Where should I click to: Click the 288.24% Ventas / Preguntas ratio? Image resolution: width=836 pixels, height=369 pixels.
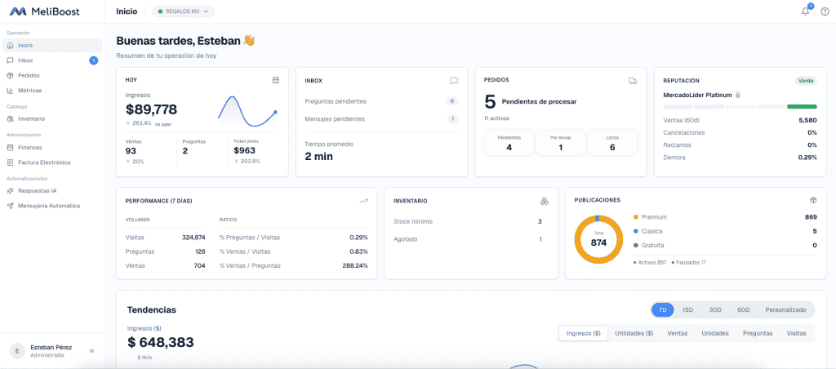point(355,265)
